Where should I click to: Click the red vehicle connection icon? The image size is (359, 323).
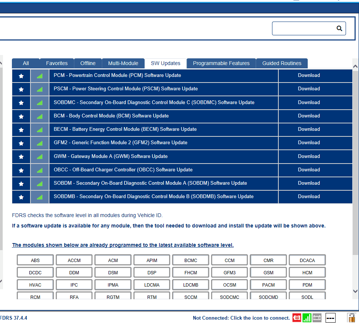pos(297,318)
